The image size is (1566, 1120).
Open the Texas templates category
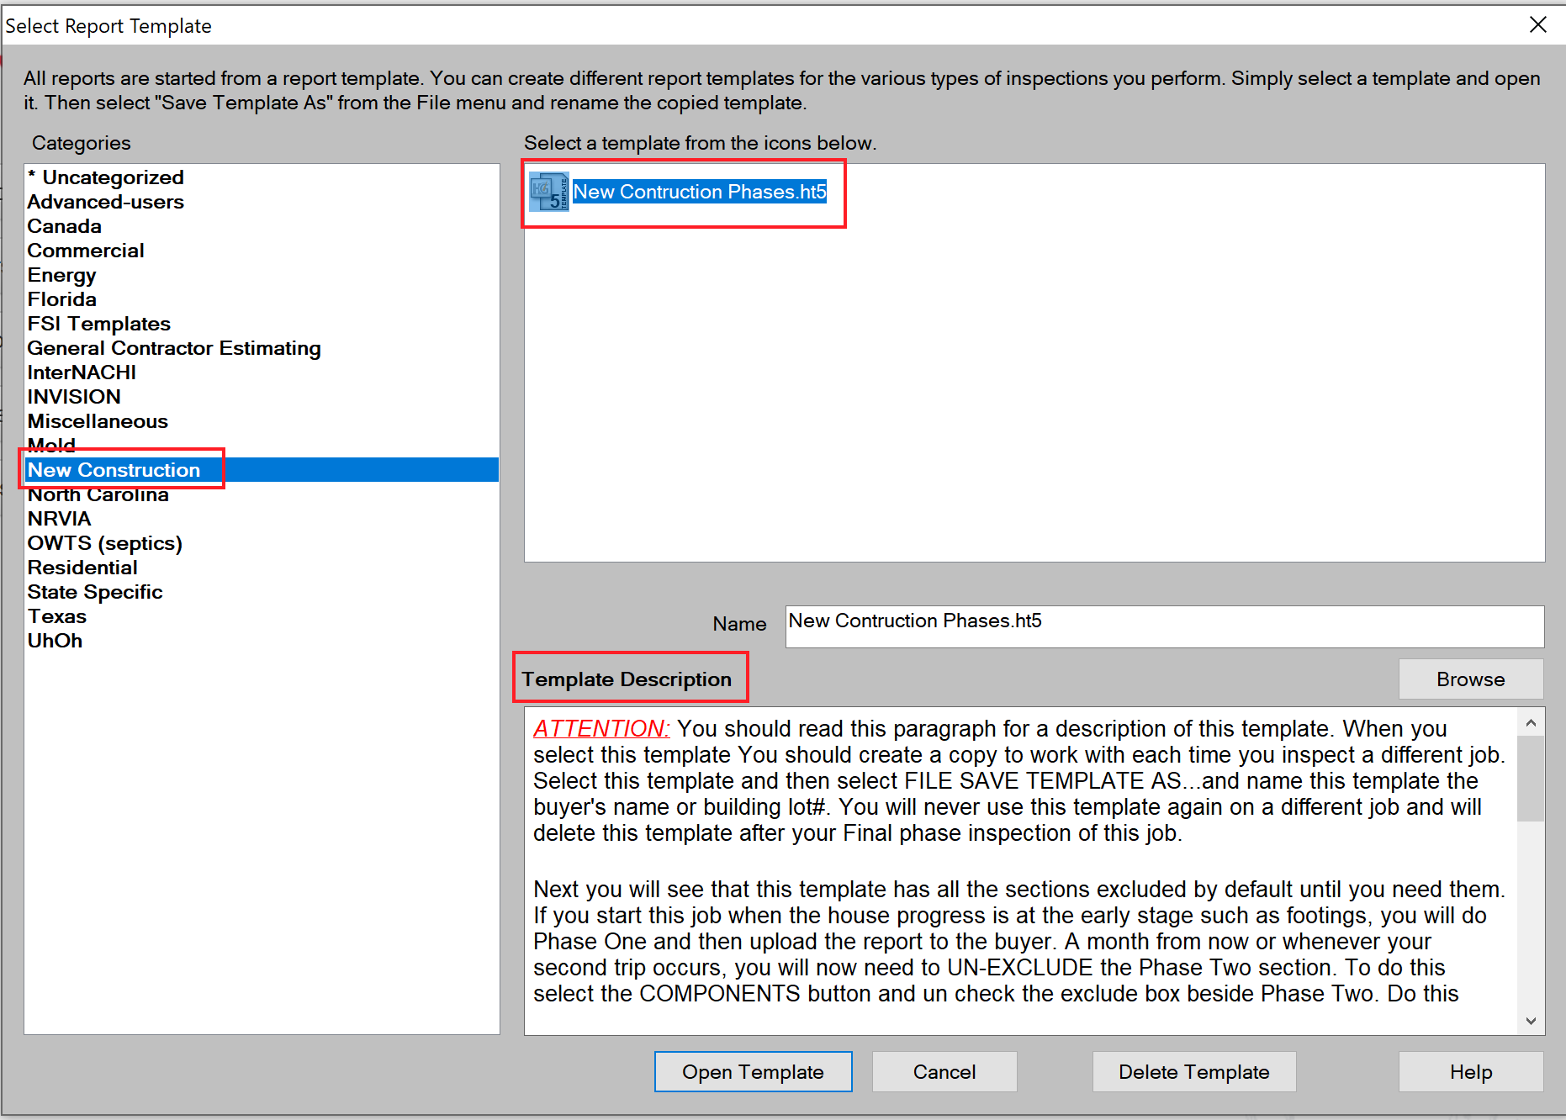(57, 616)
